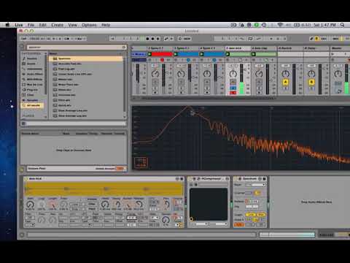Screen dimensions: 350x263
Task: Click the Master track pan knob
Action: tap(338, 74)
